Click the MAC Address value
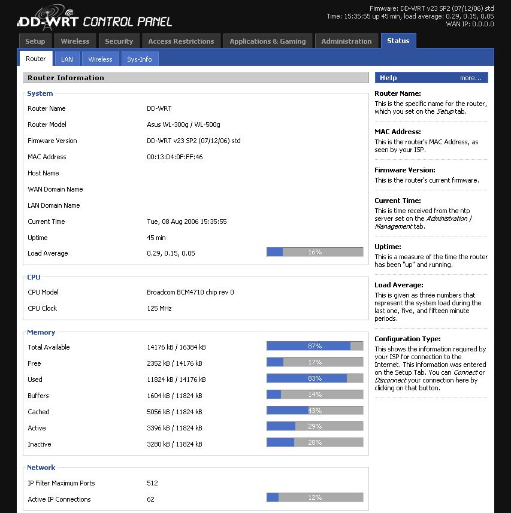This screenshot has width=511, height=513. 174,157
